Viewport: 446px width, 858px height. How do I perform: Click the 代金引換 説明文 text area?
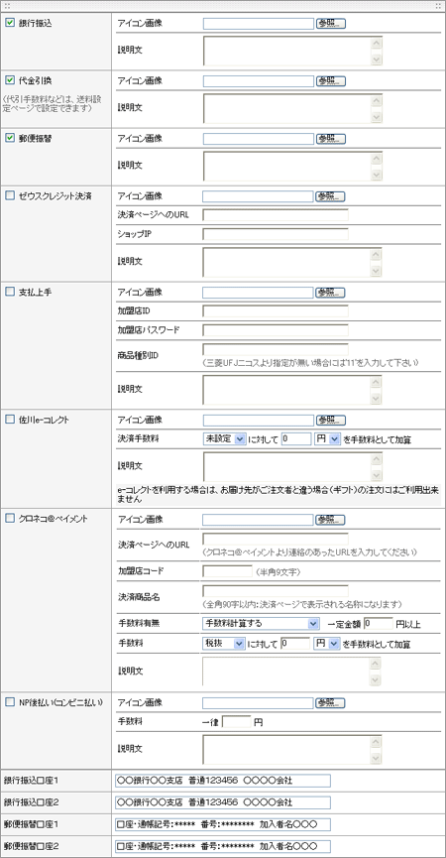pyautogui.click(x=292, y=108)
